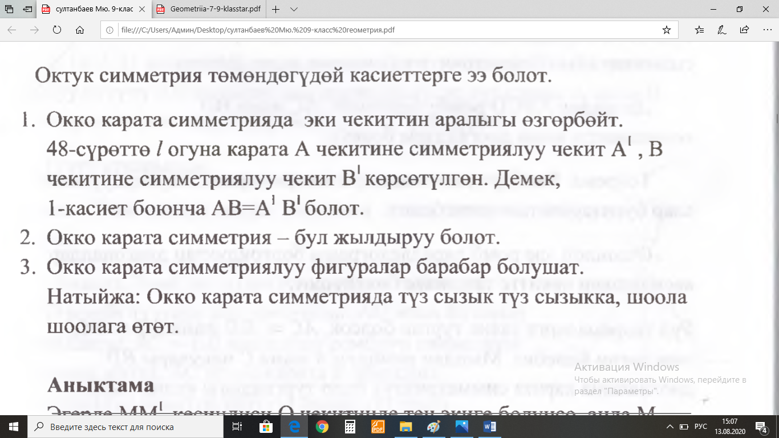Launch Google Chrome from taskbar
Viewport: 779px width, 438px height.
tap(322, 427)
